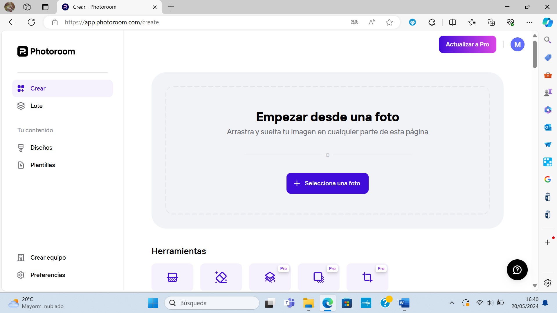The width and height of the screenshot is (557, 313).
Task: Click the Actualizar a Pro button
Action: click(467, 44)
